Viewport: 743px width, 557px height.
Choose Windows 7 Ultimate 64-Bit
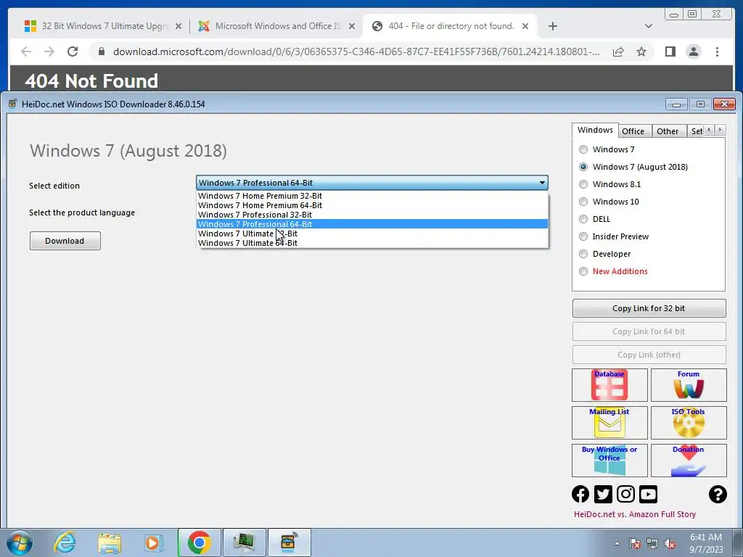tap(372, 243)
